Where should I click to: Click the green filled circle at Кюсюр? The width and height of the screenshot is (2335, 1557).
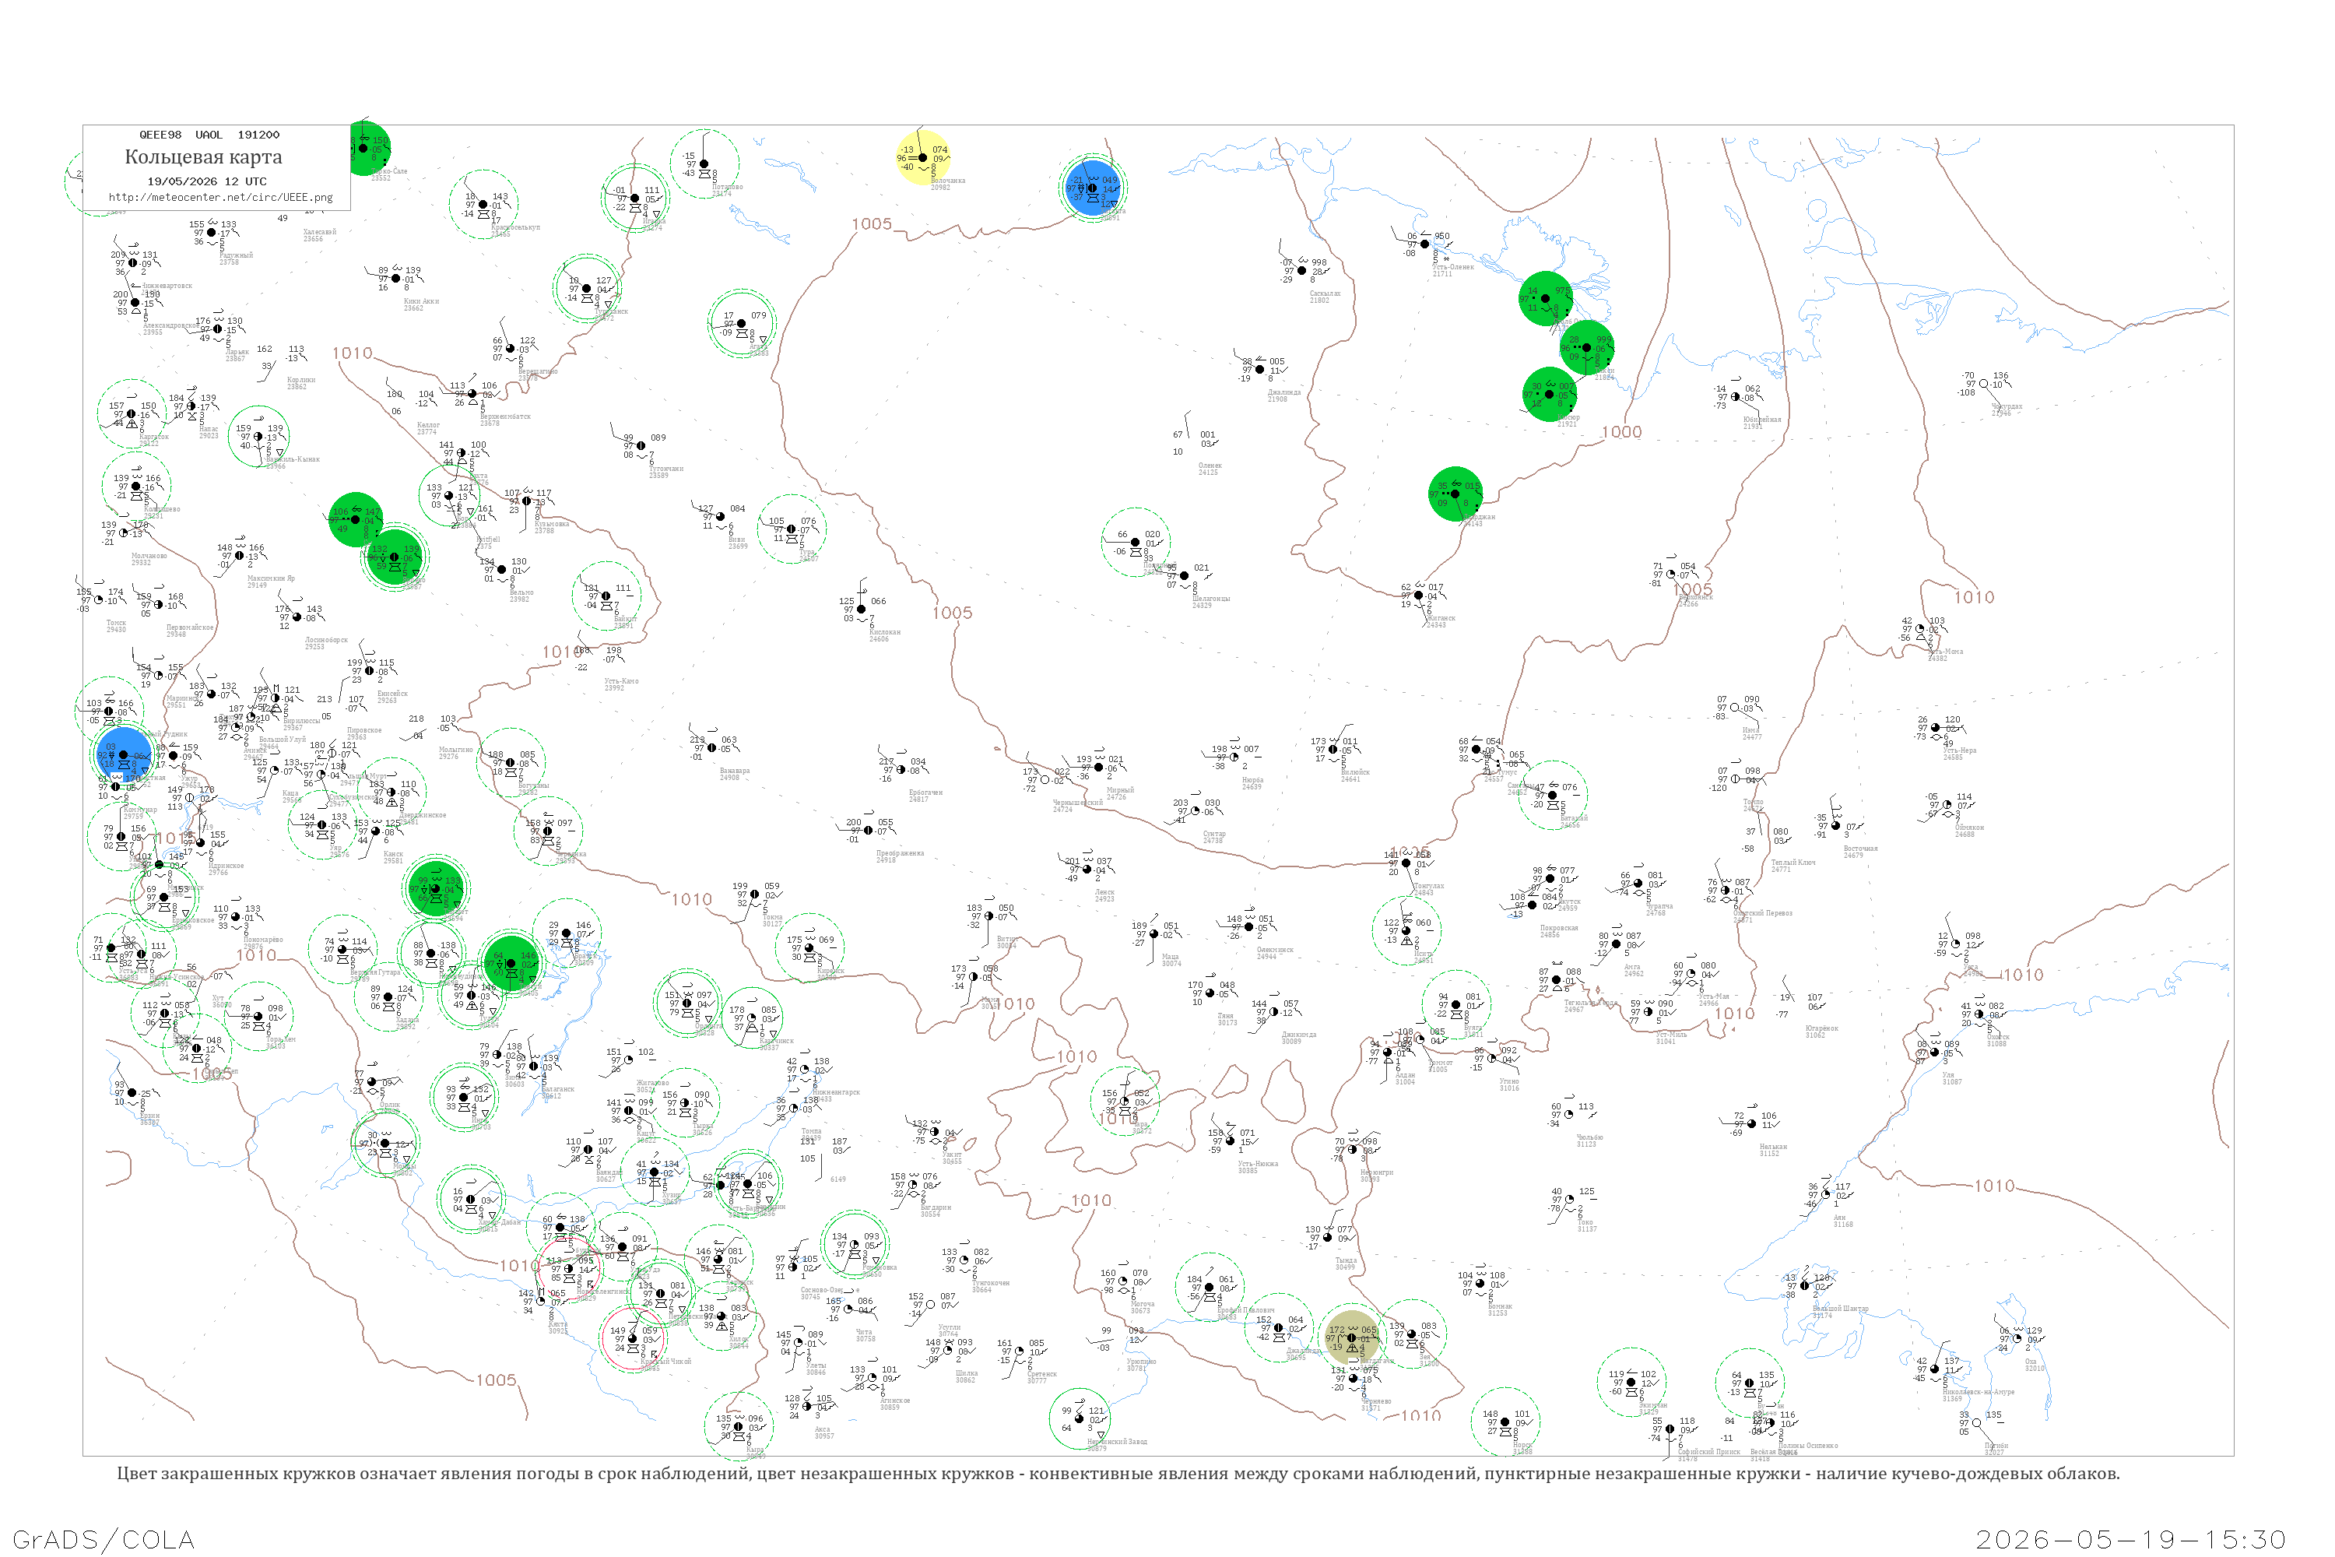coord(1550,394)
